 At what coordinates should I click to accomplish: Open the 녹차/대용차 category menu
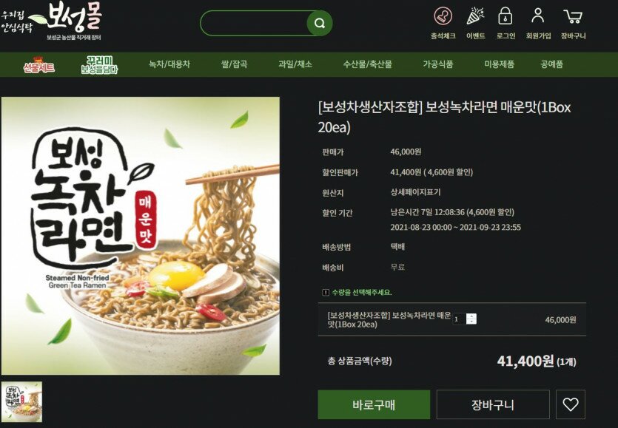[169, 64]
